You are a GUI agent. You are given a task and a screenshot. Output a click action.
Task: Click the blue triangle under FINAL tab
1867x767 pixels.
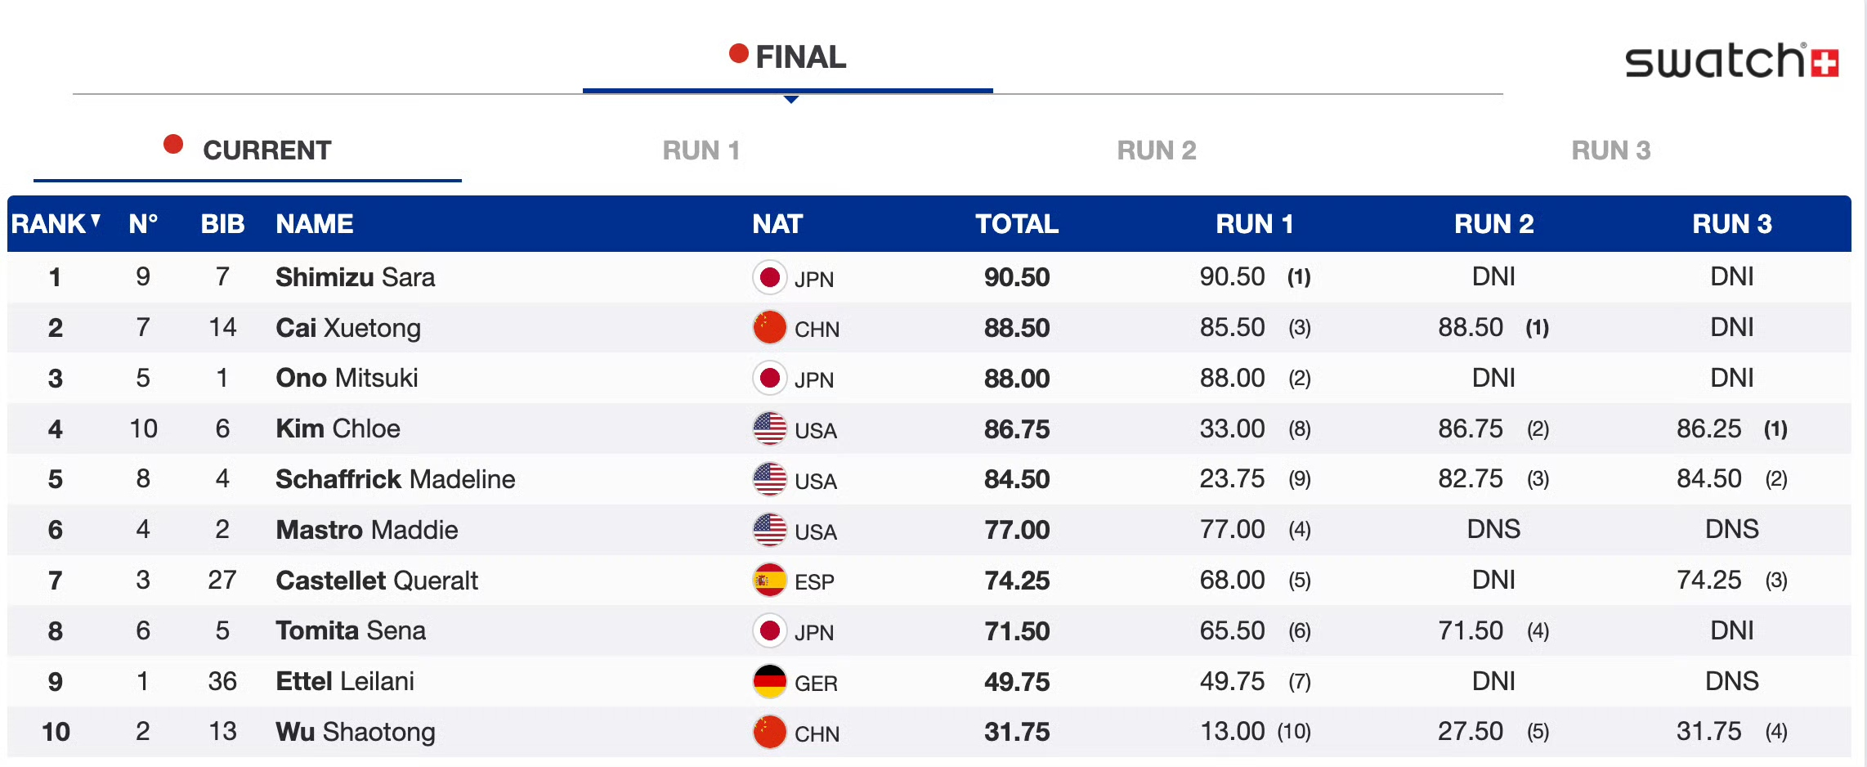tap(790, 99)
